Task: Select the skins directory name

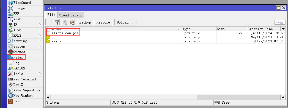Action: tap(56, 41)
